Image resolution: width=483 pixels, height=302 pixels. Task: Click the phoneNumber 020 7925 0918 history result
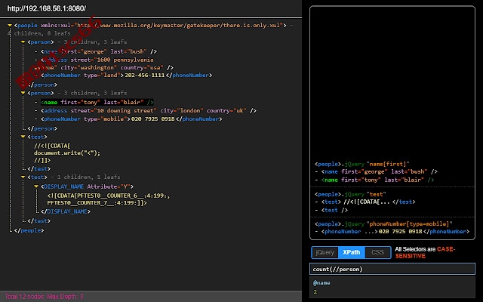coord(395,232)
